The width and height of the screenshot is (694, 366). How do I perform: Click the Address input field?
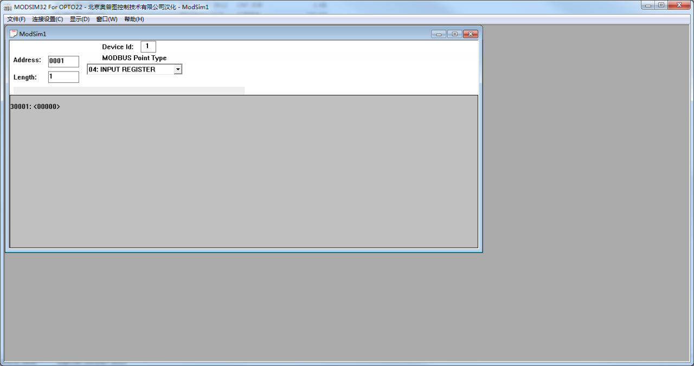click(63, 61)
